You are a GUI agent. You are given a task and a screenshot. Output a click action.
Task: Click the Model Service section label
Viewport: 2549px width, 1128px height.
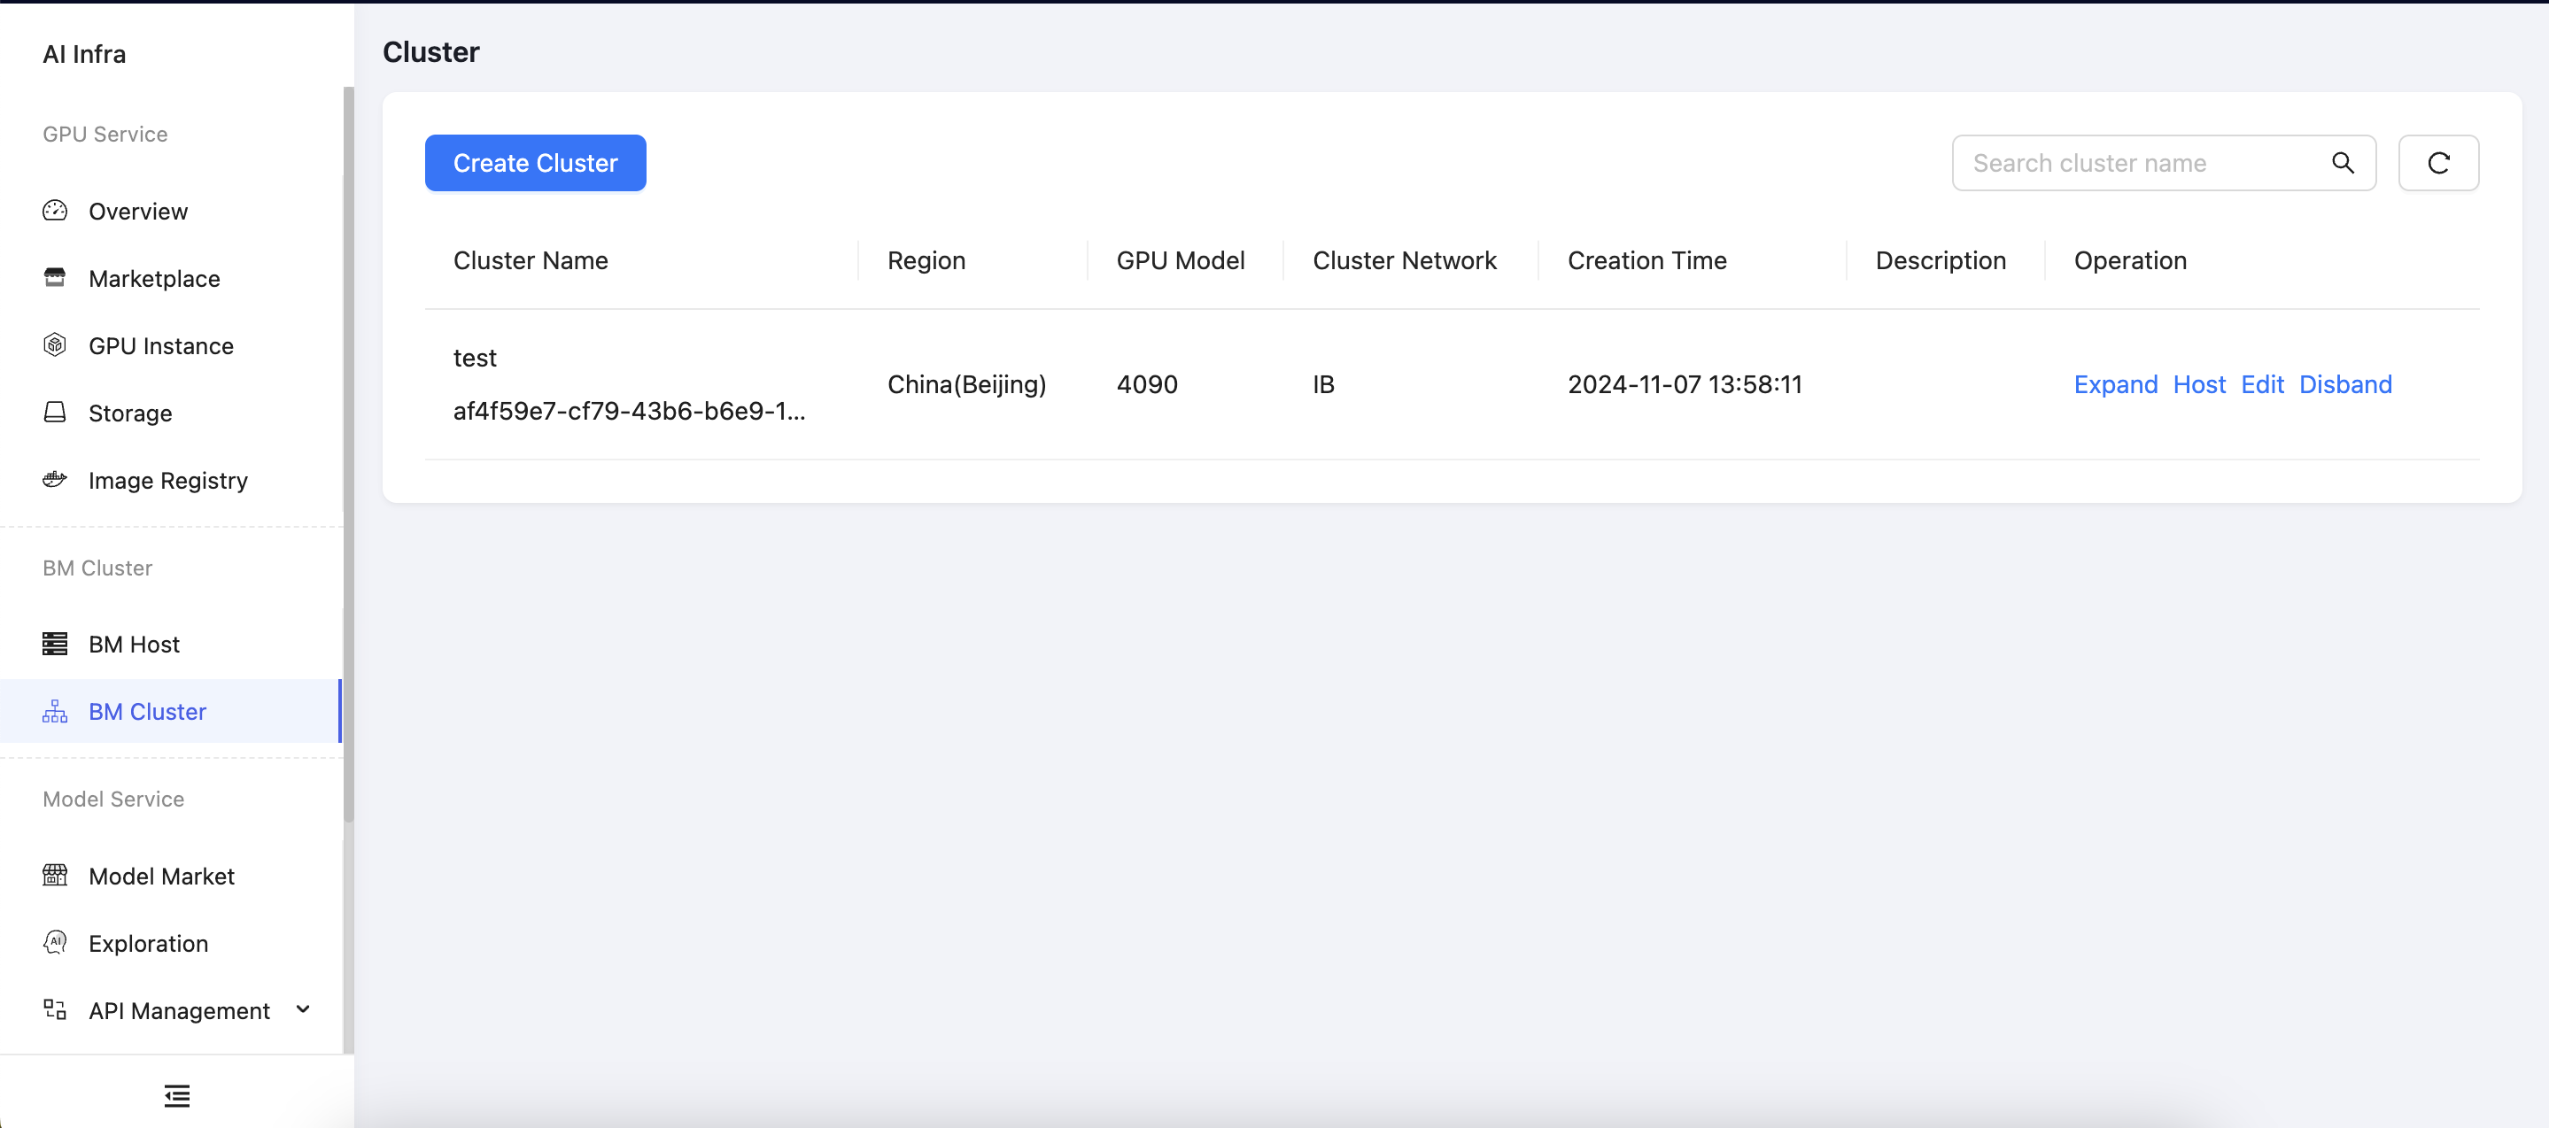pyautogui.click(x=112, y=799)
